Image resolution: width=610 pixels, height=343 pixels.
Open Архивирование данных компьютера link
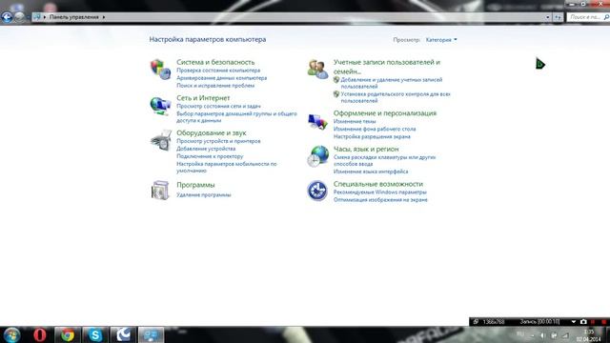pos(222,78)
